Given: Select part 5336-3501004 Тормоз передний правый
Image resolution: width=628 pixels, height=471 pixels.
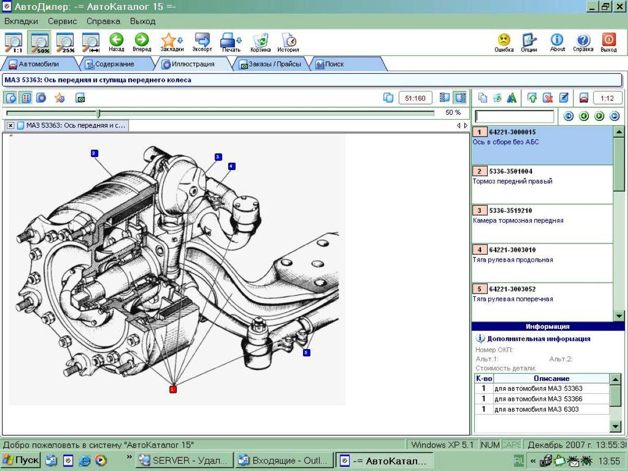Looking at the screenshot, I should (542, 185).
